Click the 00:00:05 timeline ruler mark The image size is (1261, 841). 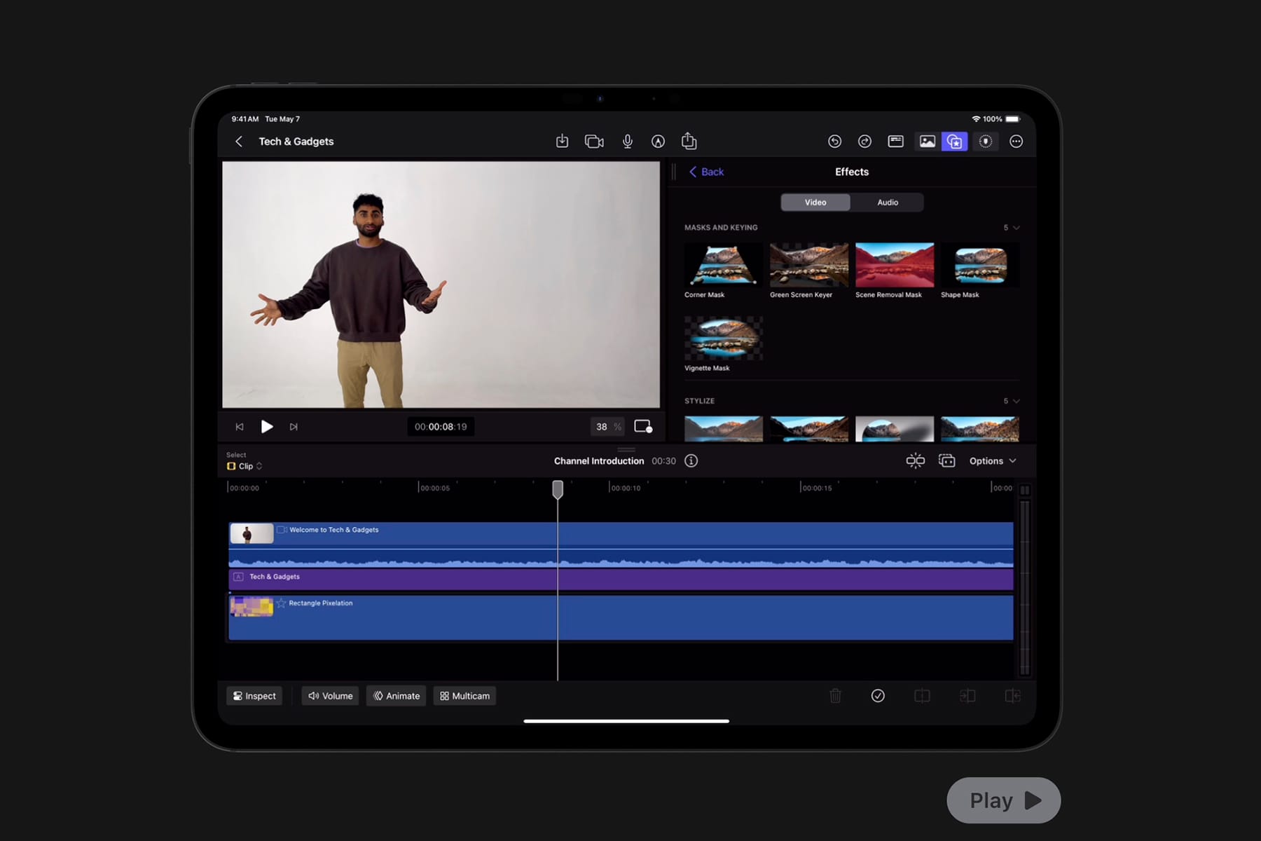coord(434,488)
